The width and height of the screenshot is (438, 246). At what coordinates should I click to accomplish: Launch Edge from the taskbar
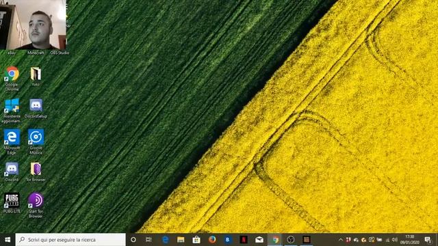(x=165, y=240)
